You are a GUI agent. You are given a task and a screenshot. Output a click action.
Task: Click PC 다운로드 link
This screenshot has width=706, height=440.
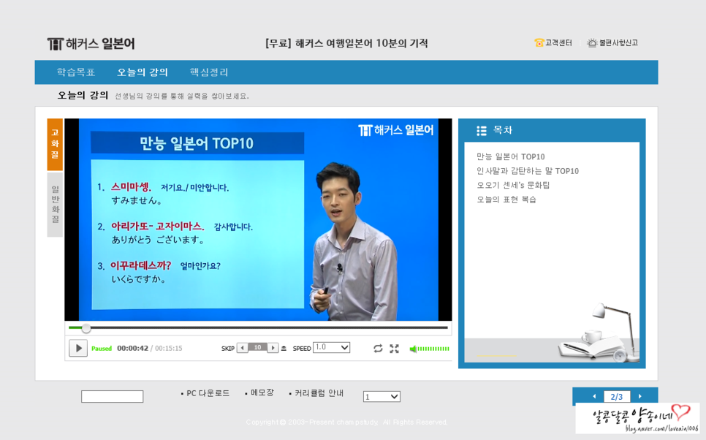coord(208,393)
